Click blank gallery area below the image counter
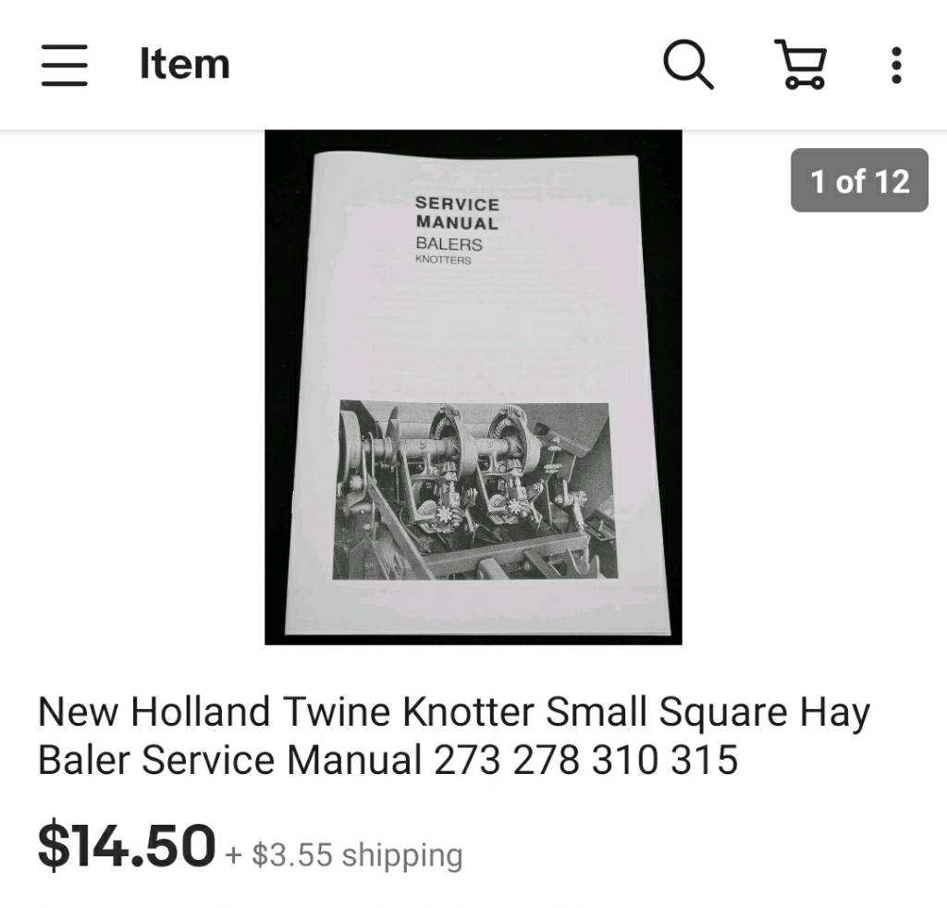This screenshot has height=908, width=947. [815, 423]
